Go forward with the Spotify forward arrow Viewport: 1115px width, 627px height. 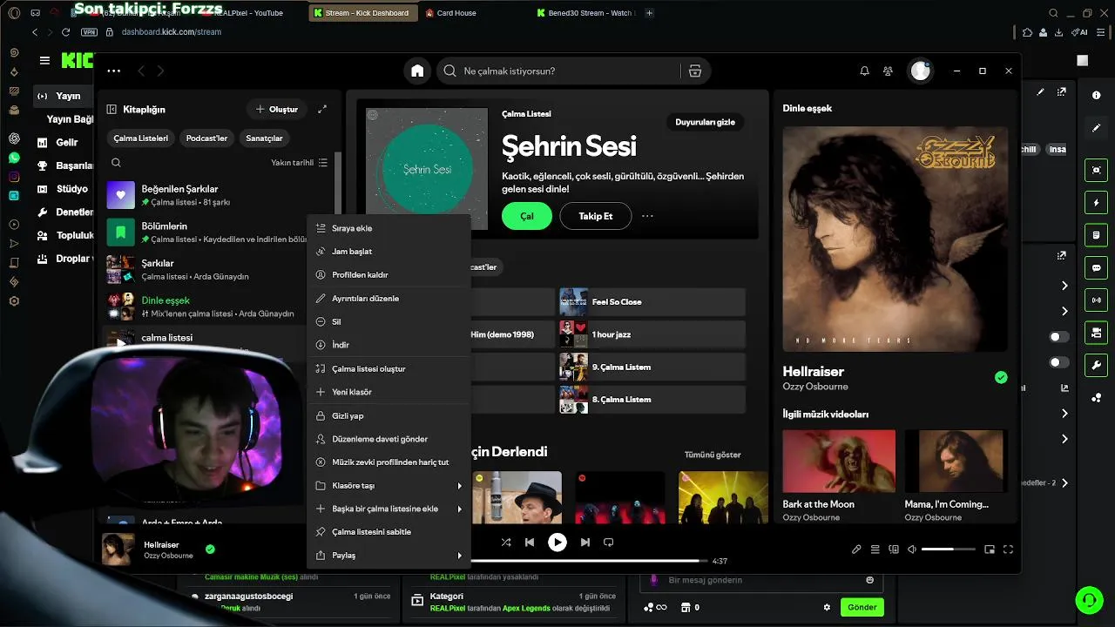point(160,71)
